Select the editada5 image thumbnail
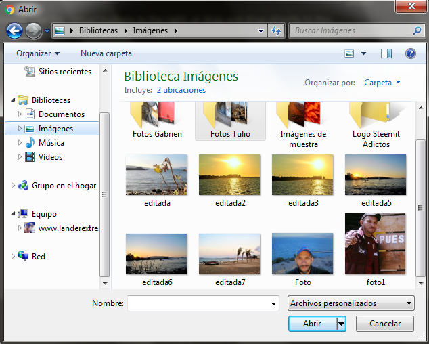429x344 pixels. (x=376, y=175)
